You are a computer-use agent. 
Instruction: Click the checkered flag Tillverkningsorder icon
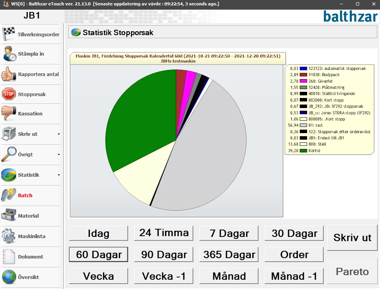(9, 34)
